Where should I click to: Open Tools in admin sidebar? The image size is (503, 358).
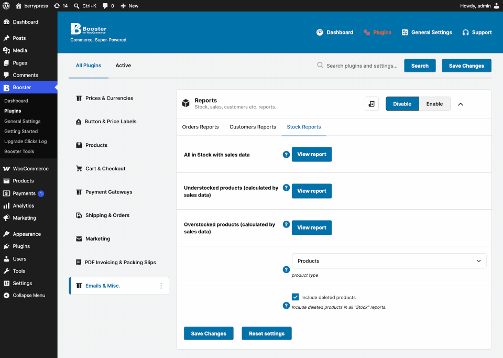pos(28,271)
